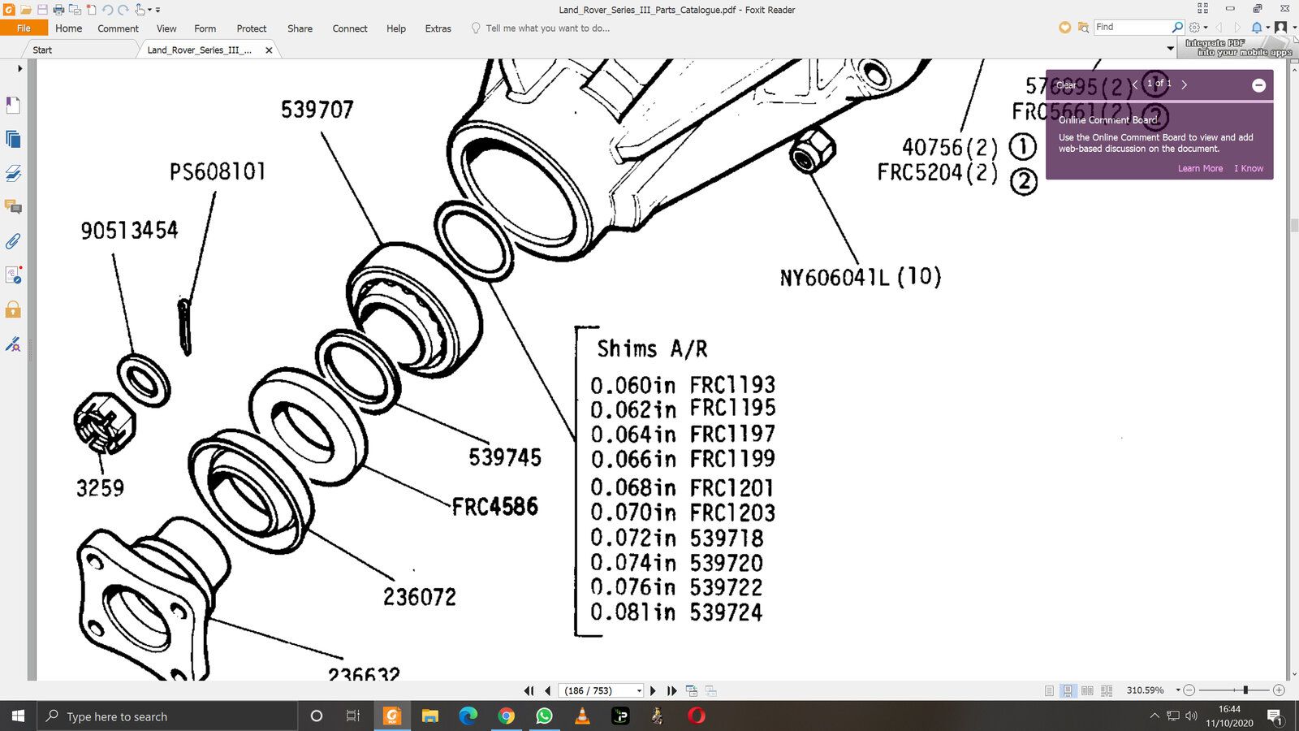Screen dimensions: 1299x731
Task: Select single page view mode
Action: [1049, 690]
